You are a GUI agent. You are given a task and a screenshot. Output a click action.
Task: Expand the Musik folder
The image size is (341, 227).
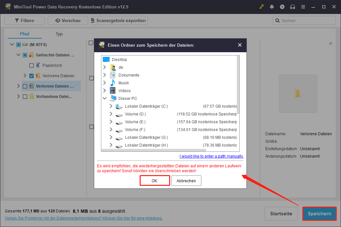(x=105, y=83)
